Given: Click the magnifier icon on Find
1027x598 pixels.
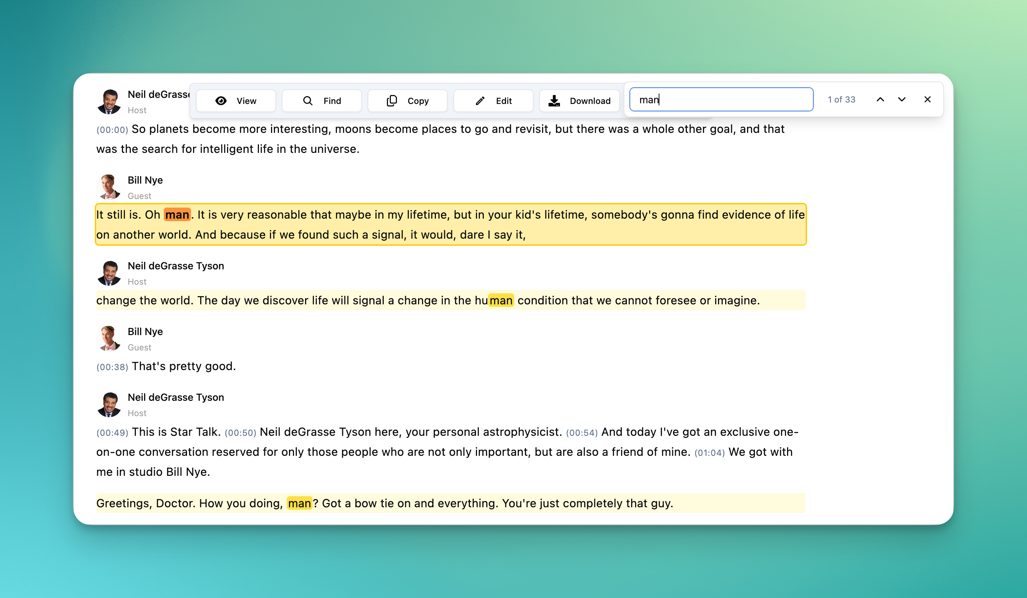Looking at the screenshot, I should coord(308,100).
